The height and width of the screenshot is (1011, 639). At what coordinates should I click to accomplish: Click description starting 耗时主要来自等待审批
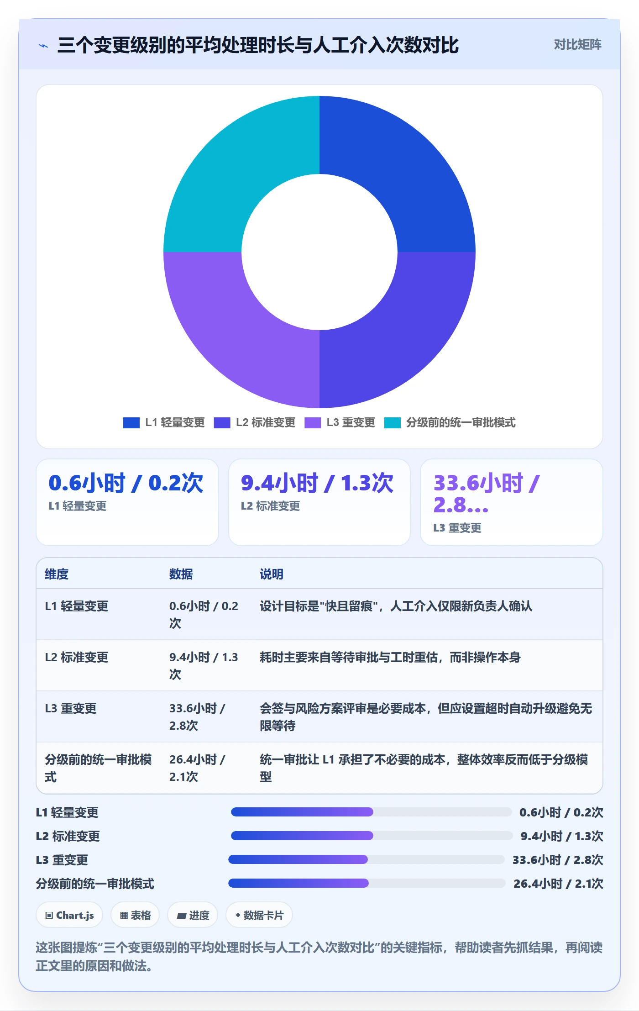pyautogui.click(x=390, y=657)
